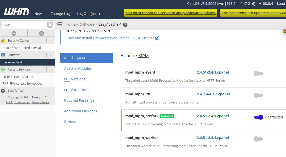Click mod_mpm_prefork version 2.4.51-2.4.1.cpanel

point(213,116)
